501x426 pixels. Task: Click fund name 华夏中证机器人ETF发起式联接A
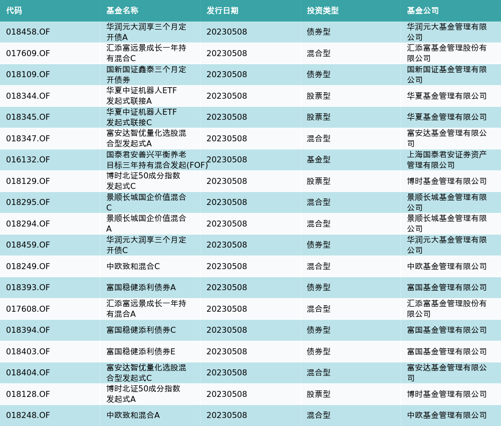(142, 96)
